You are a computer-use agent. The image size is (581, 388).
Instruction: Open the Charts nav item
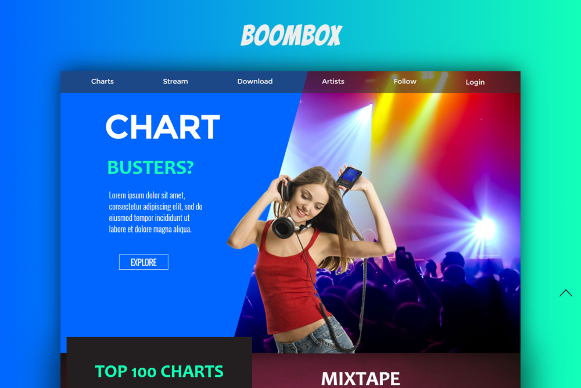[102, 81]
